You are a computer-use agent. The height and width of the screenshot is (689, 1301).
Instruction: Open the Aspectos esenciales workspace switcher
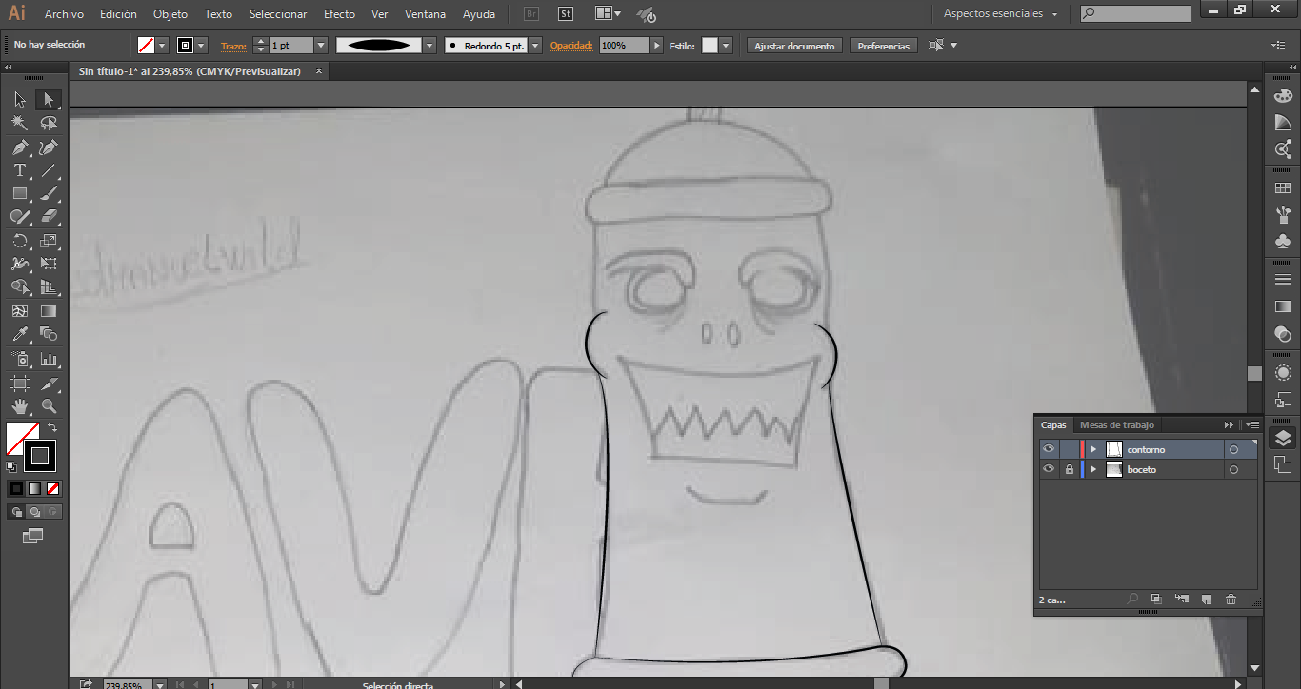tap(1000, 14)
